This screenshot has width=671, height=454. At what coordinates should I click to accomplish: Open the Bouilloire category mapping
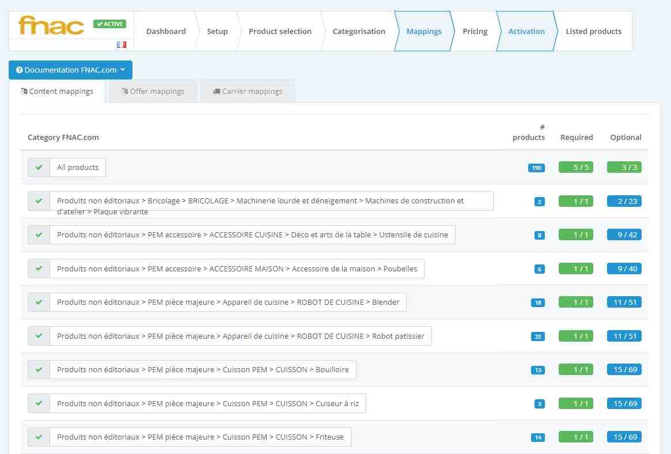tap(203, 370)
